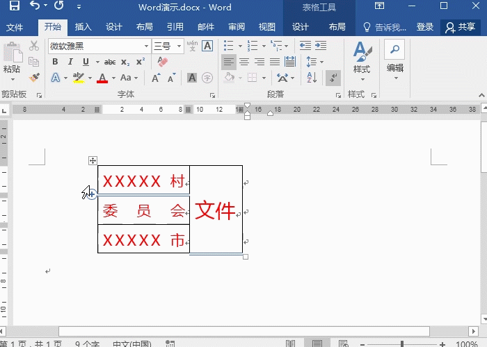Apply red font color
Viewport: 487px width, 347px height.
click(x=102, y=78)
